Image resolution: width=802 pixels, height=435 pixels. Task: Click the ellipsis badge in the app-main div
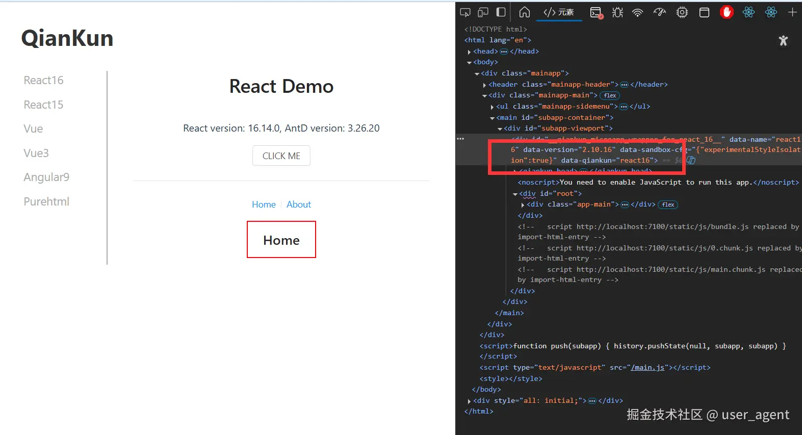[x=625, y=204]
